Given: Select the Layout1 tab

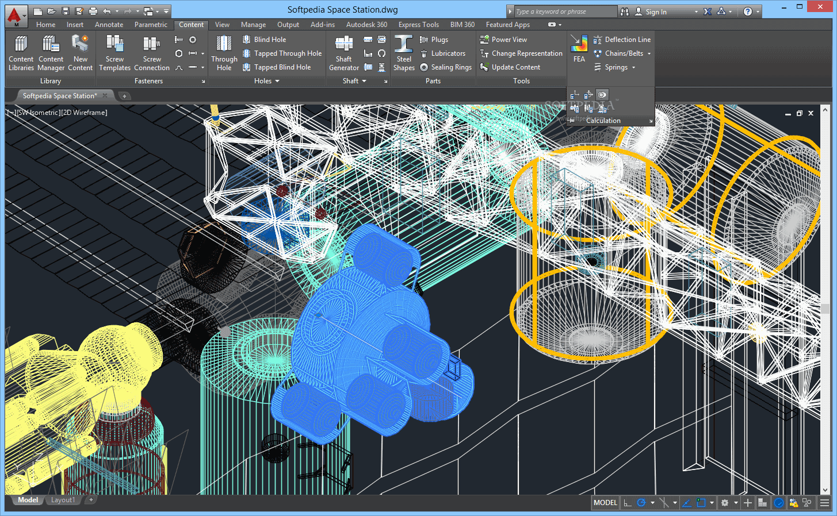Looking at the screenshot, I should click(x=63, y=500).
